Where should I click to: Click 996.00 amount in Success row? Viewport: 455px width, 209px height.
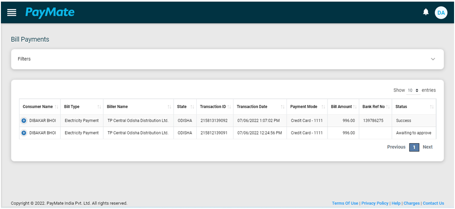point(349,121)
